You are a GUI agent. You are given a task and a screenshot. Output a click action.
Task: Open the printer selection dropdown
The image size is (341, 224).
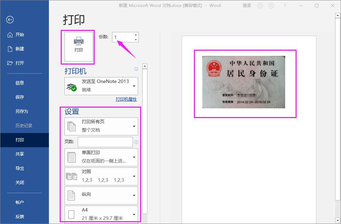(x=134, y=86)
